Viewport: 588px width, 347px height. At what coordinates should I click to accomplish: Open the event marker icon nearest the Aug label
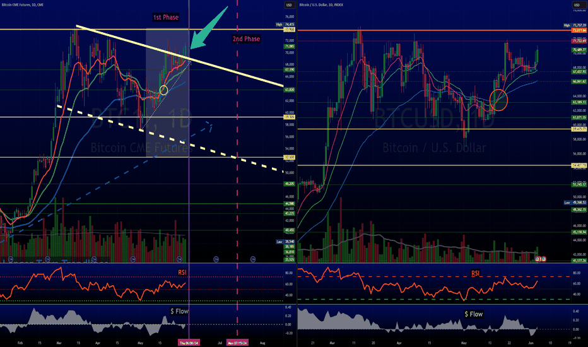tap(253, 259)
